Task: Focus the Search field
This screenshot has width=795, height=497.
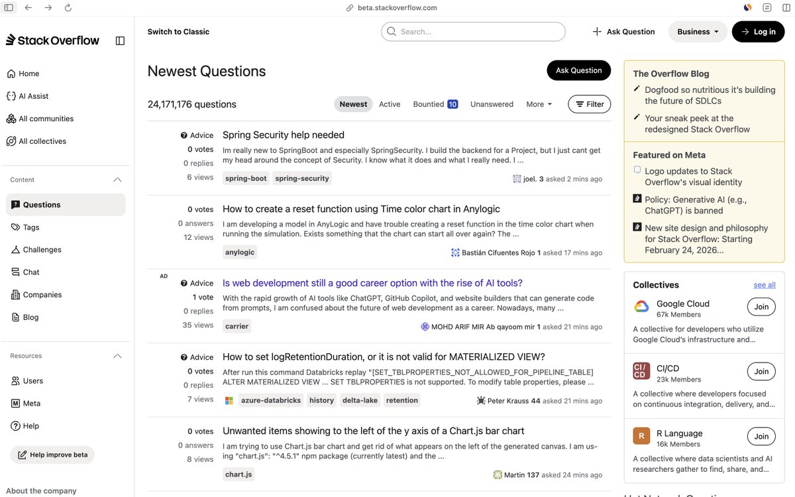Action: (x=473, y=32)
